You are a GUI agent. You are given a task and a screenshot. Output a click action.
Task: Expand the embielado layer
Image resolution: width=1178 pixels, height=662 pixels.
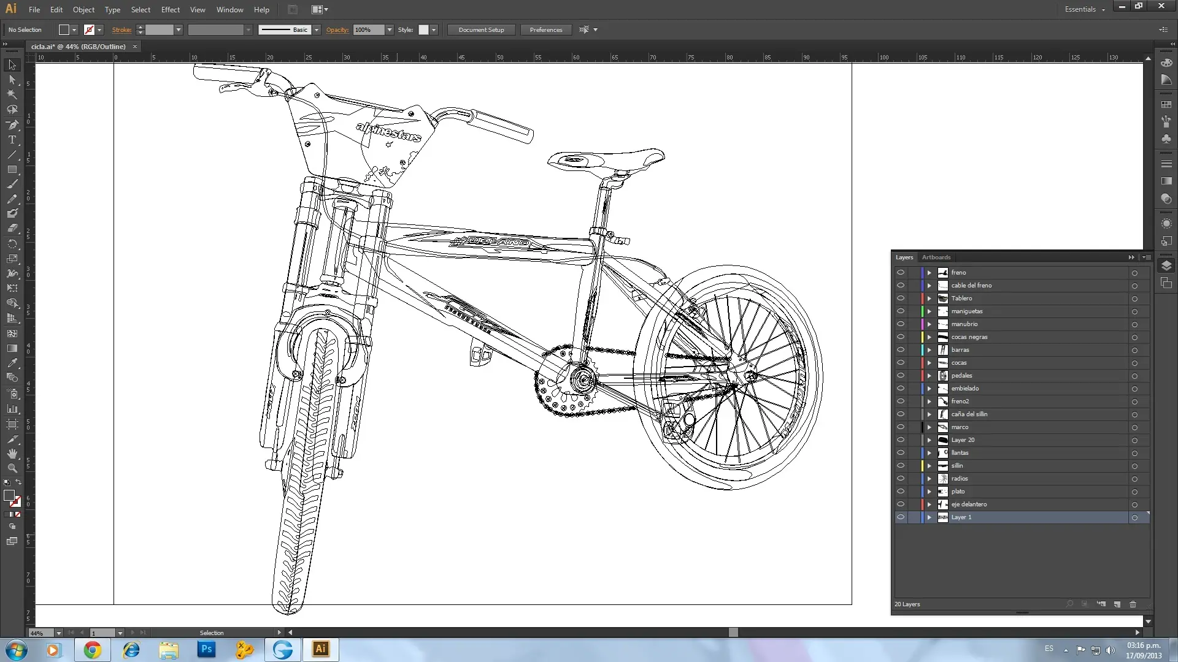tap(929, 389)
